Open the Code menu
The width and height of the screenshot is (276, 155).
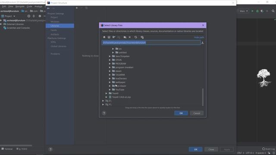29,6
